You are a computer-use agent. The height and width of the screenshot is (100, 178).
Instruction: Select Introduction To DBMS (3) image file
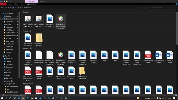tap(50, 19)
